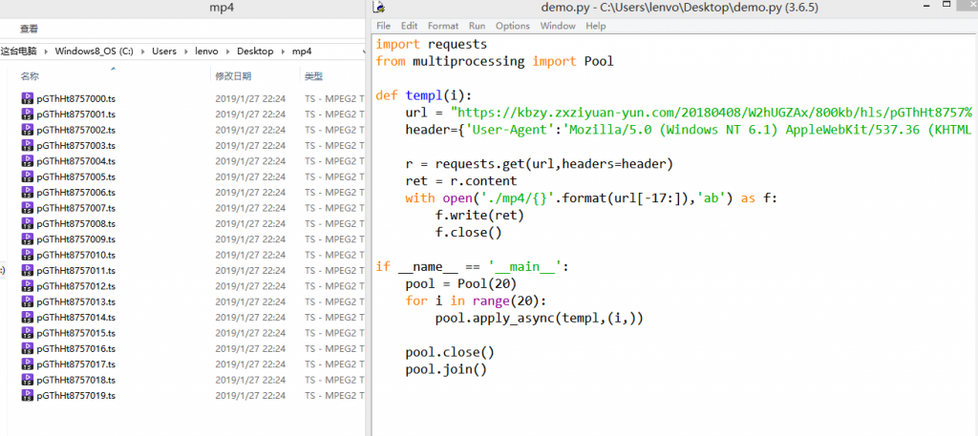Image resolution: width=978 pixels, height=436 pixels.
Task: Click modified date of pGThHt8757008.ts
Action: click(x=250, y=223)
